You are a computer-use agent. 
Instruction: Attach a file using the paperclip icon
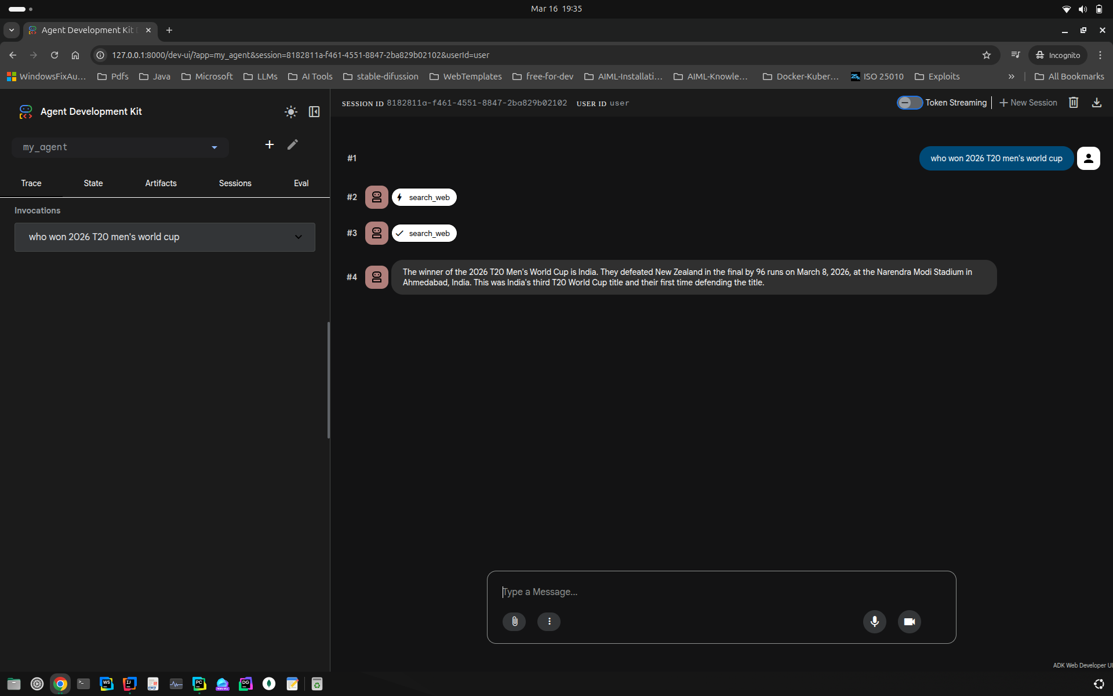pyautogui.click(x=514, y=621)
